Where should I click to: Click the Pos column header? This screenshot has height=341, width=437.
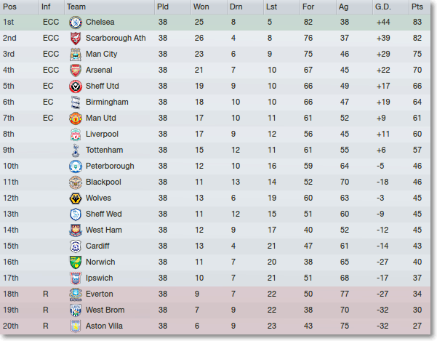coord(9,7)
